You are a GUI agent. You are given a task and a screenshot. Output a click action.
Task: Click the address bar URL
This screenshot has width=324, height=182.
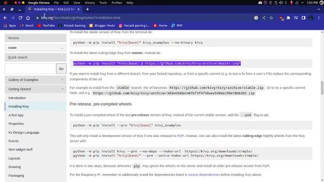click(x=80, y=18)
